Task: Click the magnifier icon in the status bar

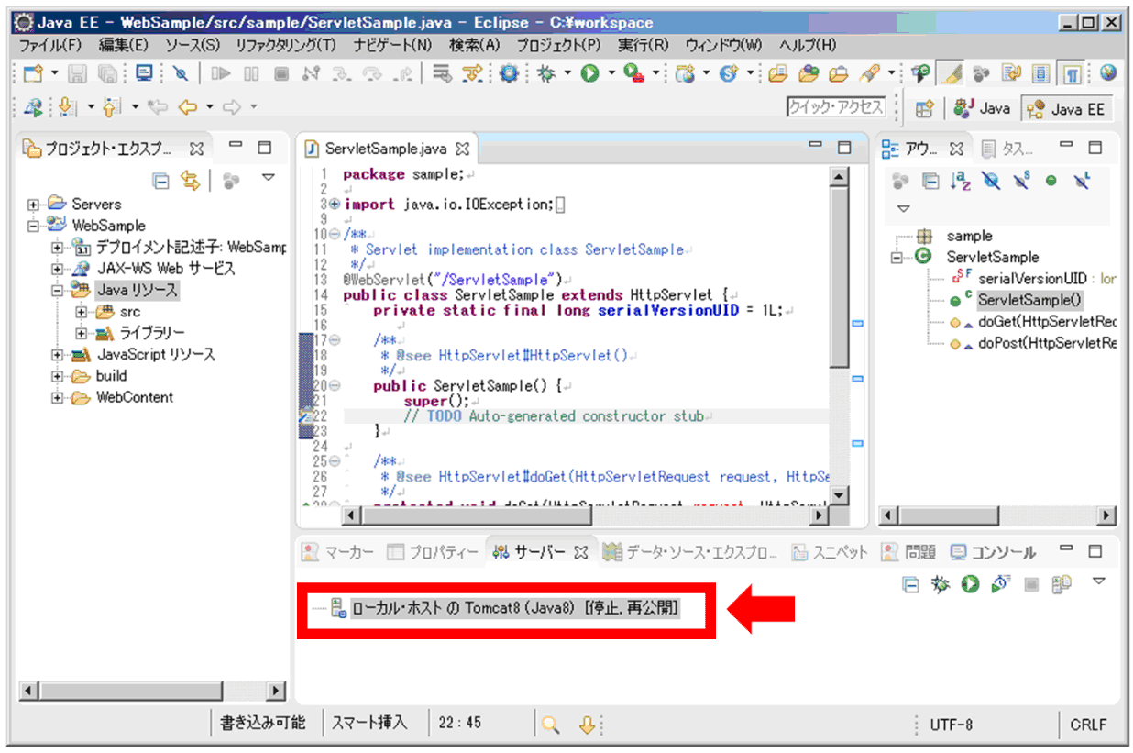Action: pos(550,725)
